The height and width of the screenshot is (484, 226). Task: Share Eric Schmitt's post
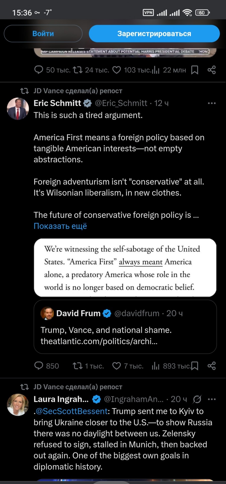tap(212, 366)
